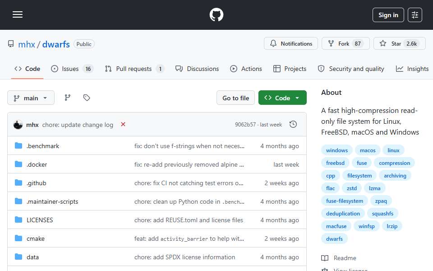The width and height of the screenshot is (433, 271).
Task: Open the data folder name
Action: (32, 257)
